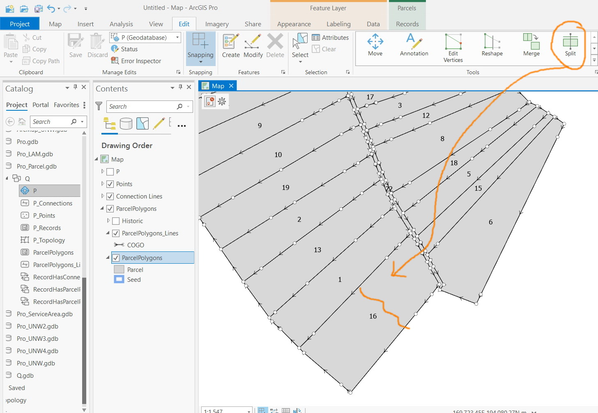Select the Split tool

(x=570, y=45)
